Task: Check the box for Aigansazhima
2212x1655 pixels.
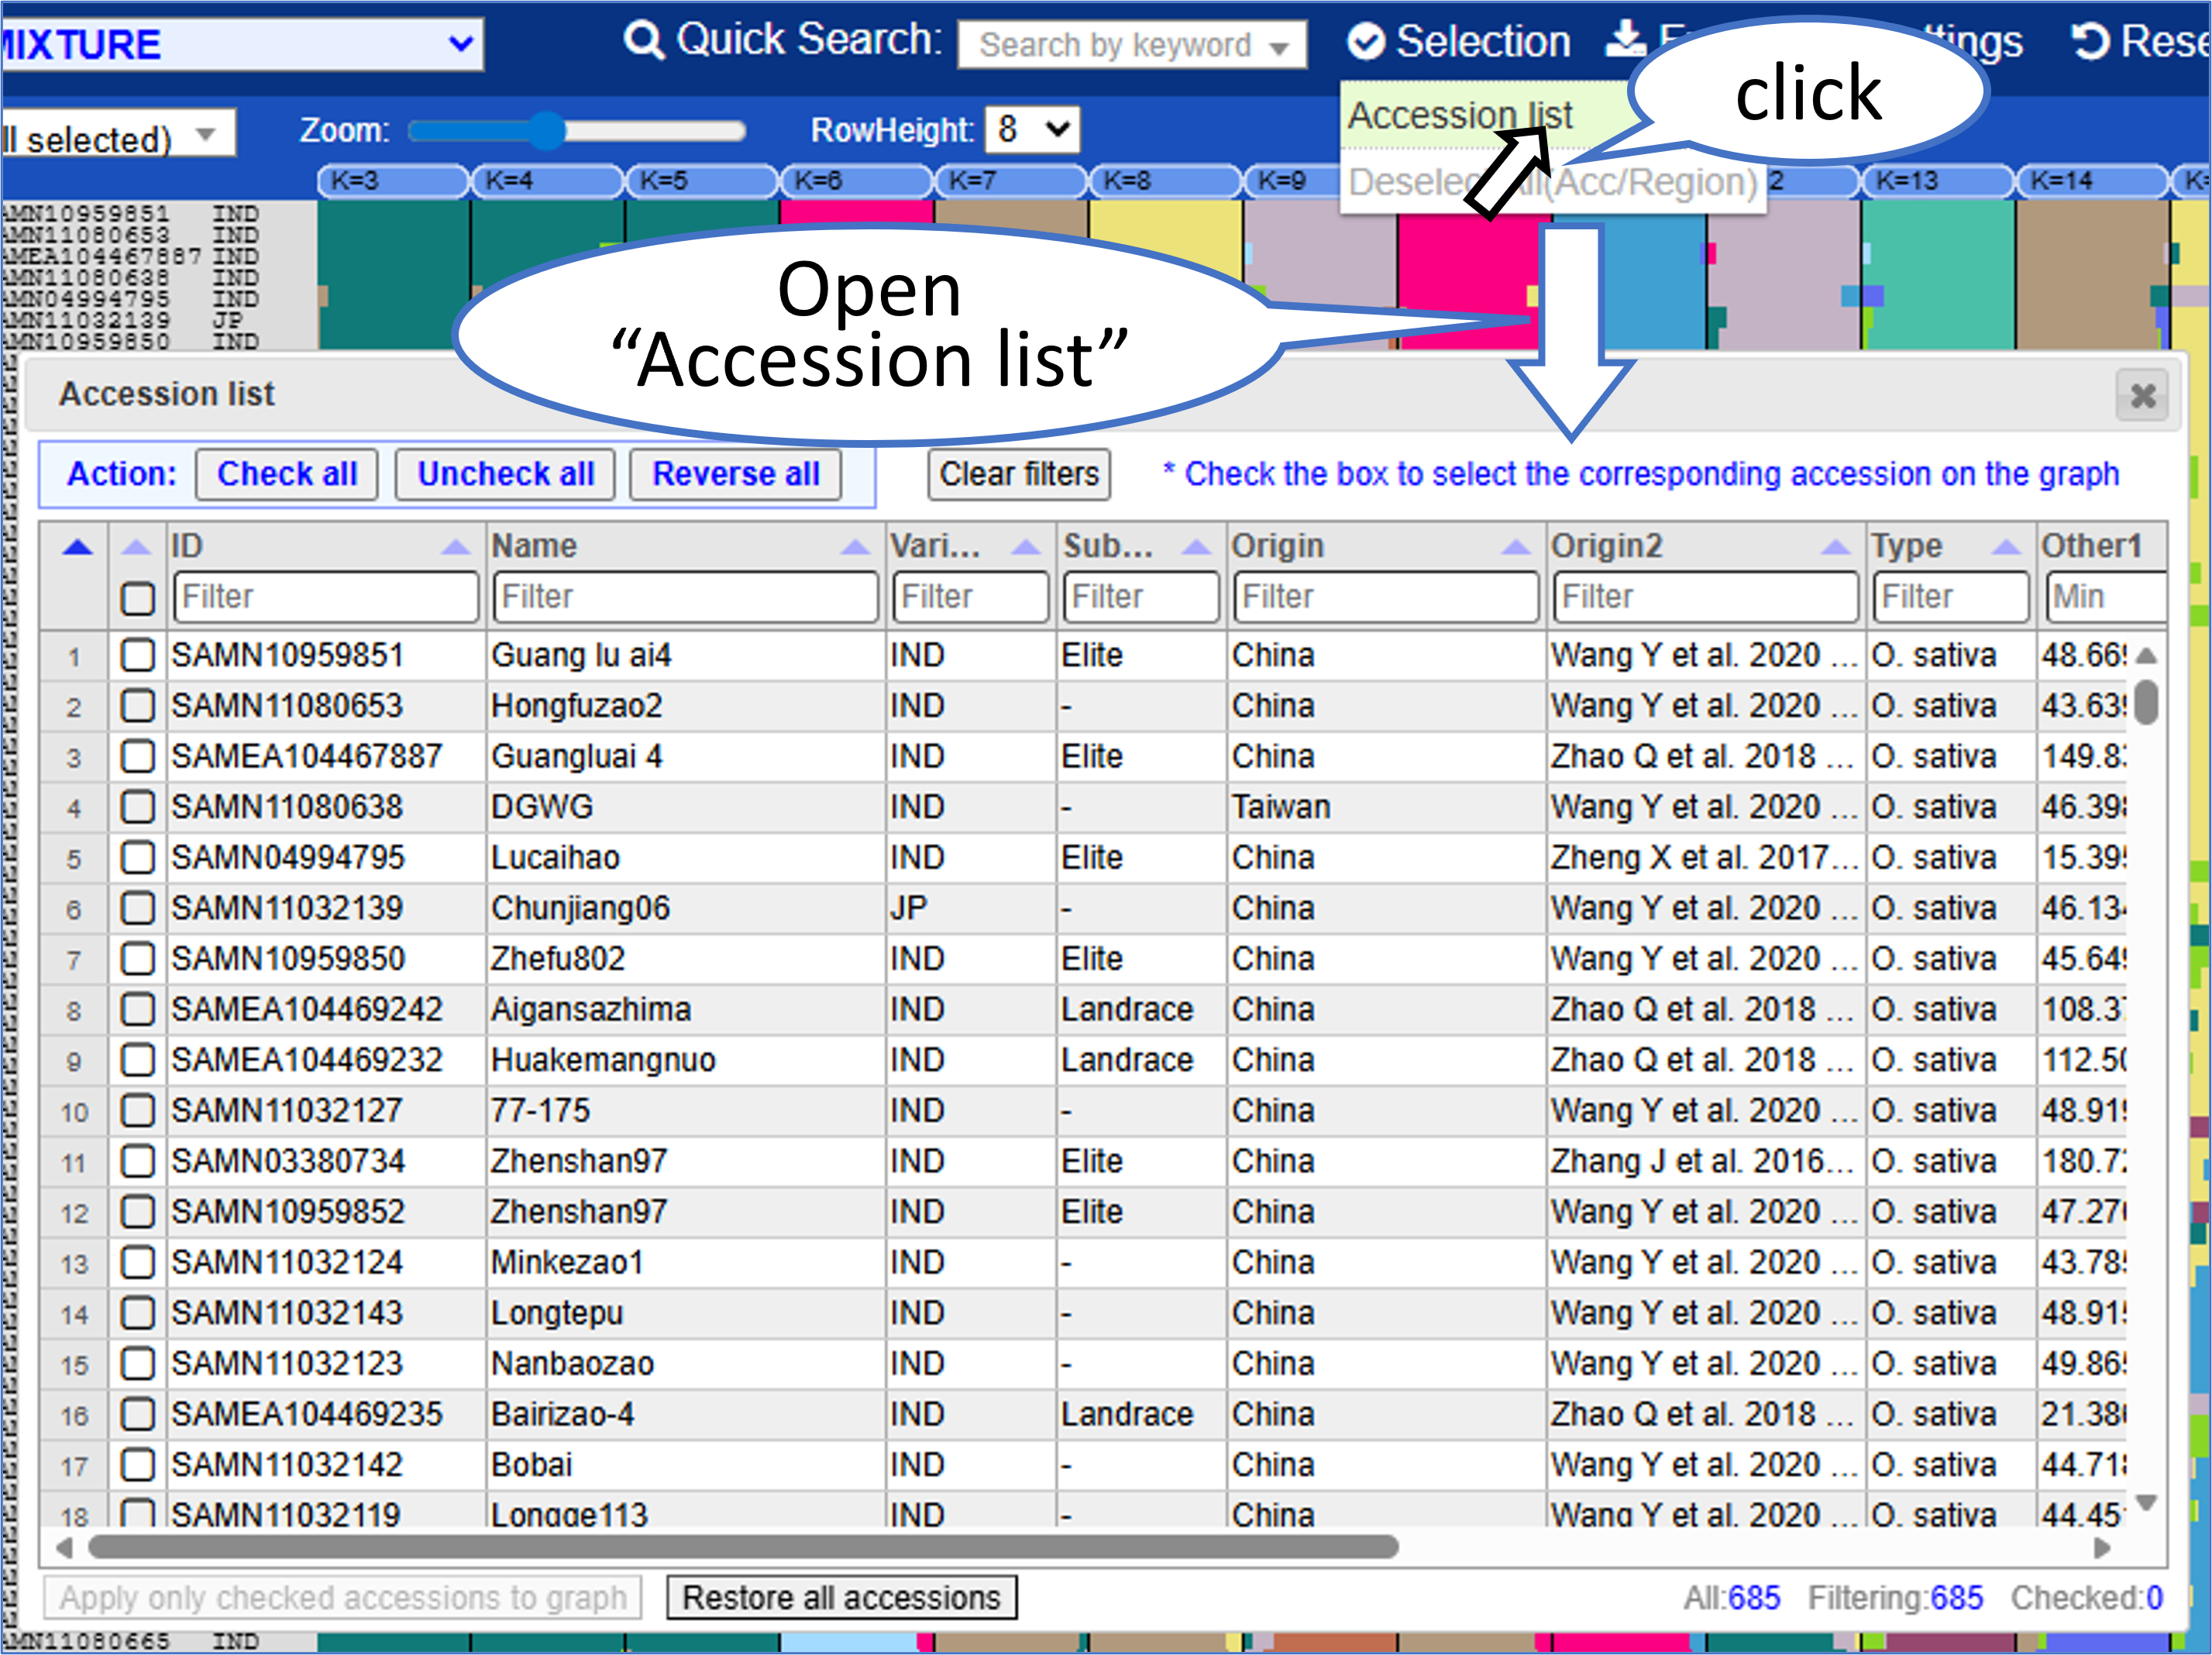Action: 137,1009
